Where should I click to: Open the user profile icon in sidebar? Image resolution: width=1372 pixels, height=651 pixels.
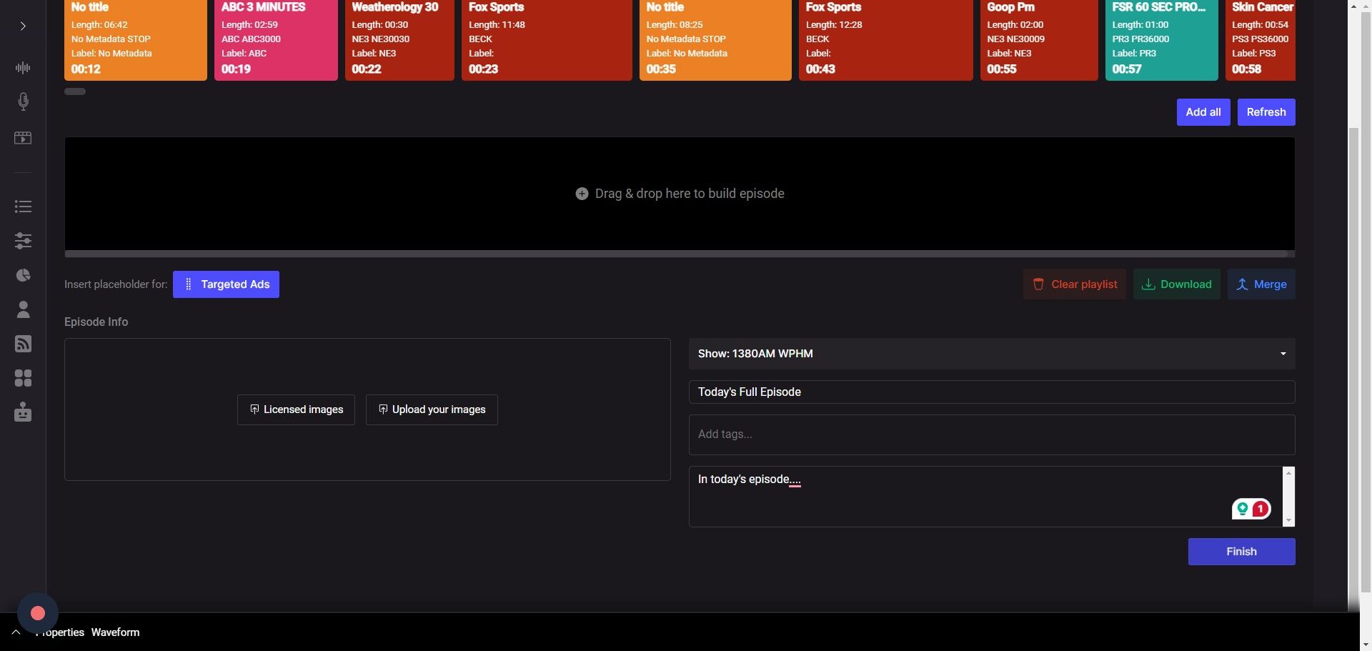point(23,309)
